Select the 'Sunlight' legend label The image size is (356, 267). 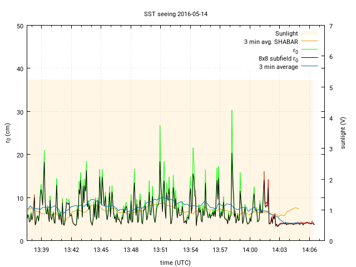coord(285,33)
